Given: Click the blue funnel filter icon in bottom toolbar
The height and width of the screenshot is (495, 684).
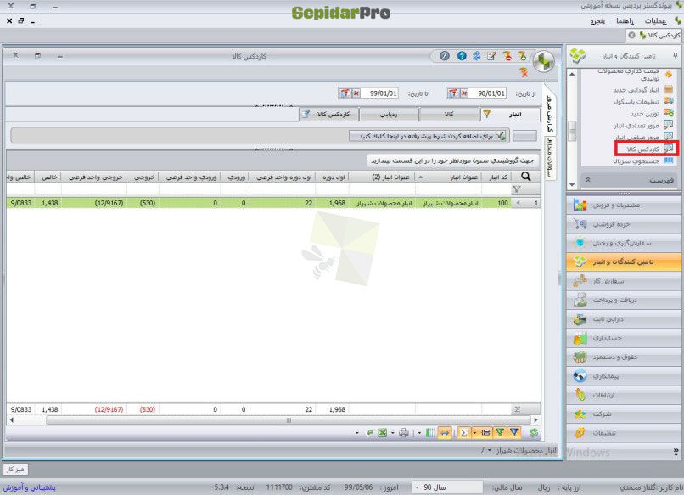Looking at the screenshot, I should coord(514,432).
